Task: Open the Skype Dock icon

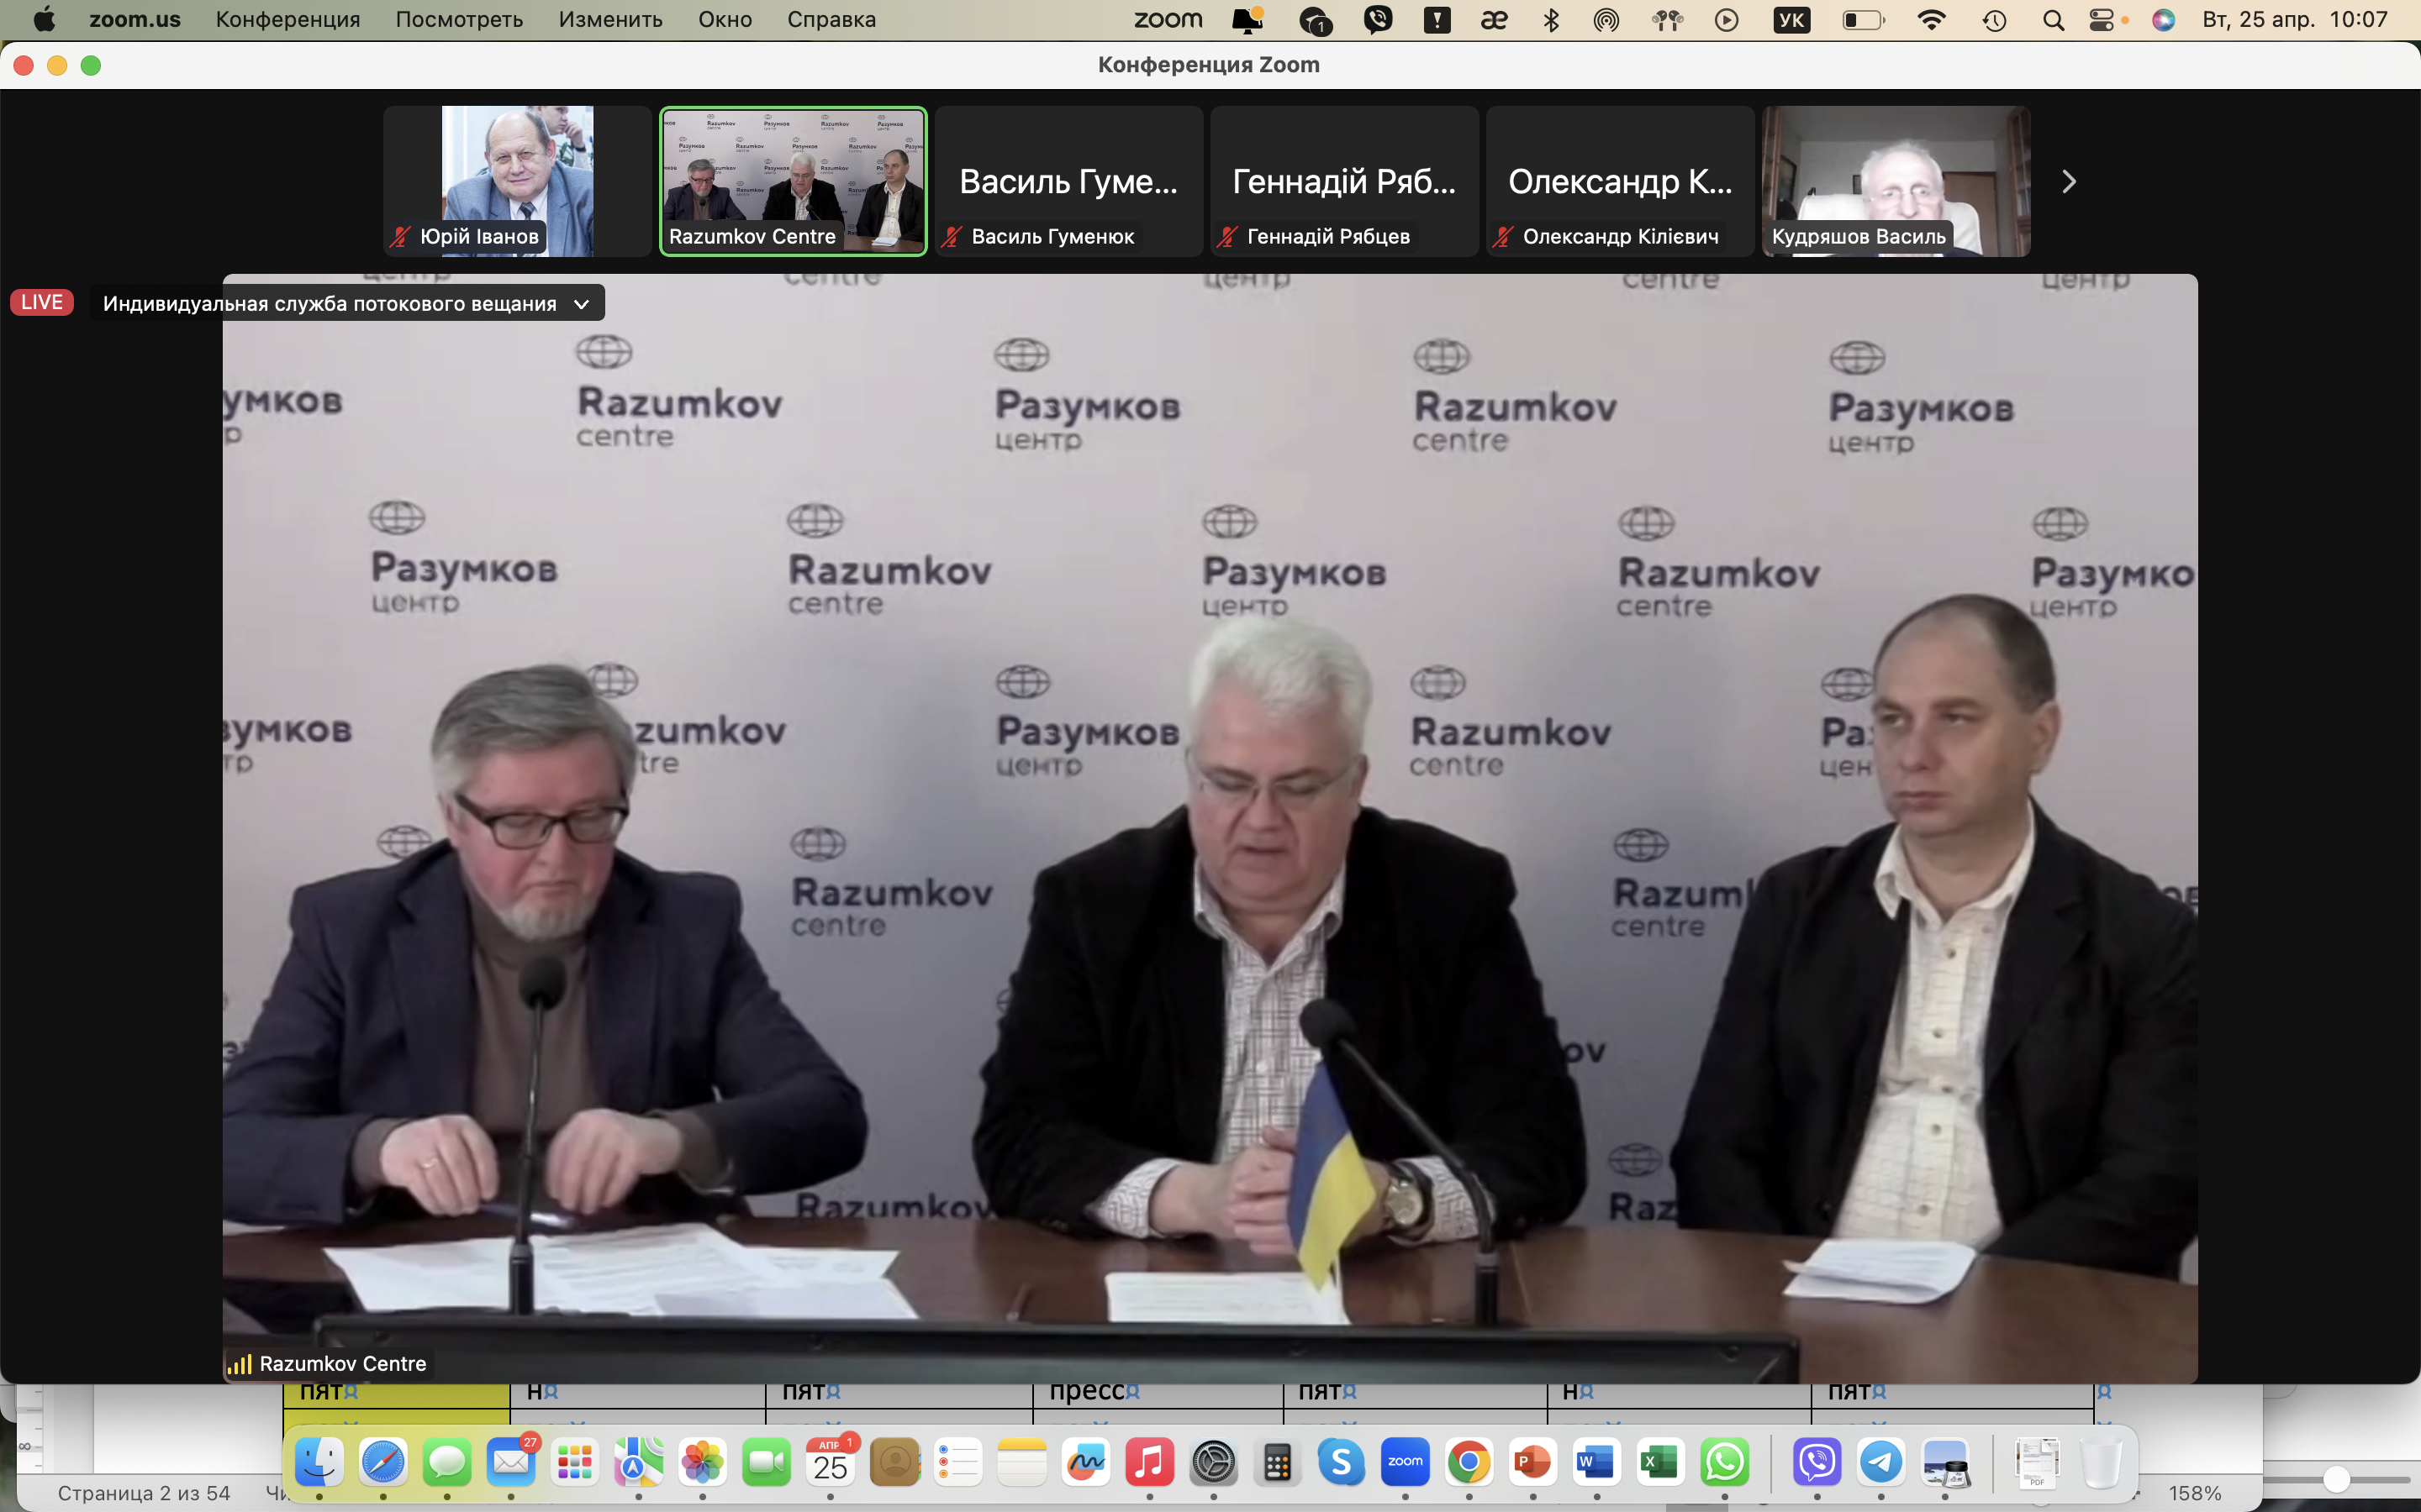Action: pyautogui.click(x=1341, y=1462)
